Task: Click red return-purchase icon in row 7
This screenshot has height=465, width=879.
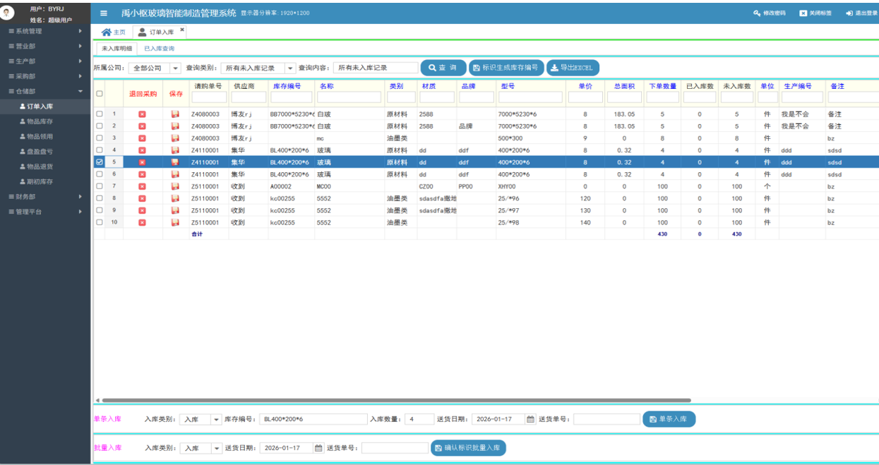Action: pos(142,186)
